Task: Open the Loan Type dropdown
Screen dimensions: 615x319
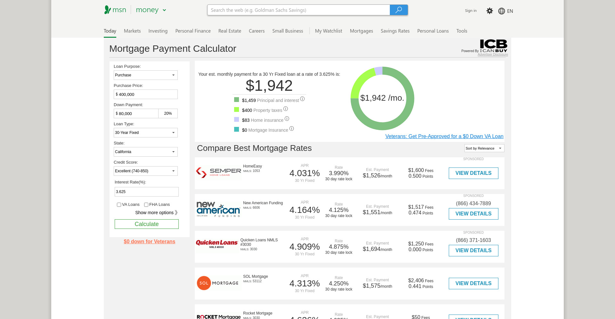Action: pyautogui.click(x=146, y=133)
